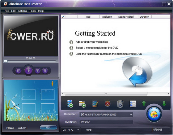Image resolution: width=173 pixels, height=135 pixels.
Task: Expand the Destination drive dropdown
Action: pyautogui.click(x=131, y=115)
